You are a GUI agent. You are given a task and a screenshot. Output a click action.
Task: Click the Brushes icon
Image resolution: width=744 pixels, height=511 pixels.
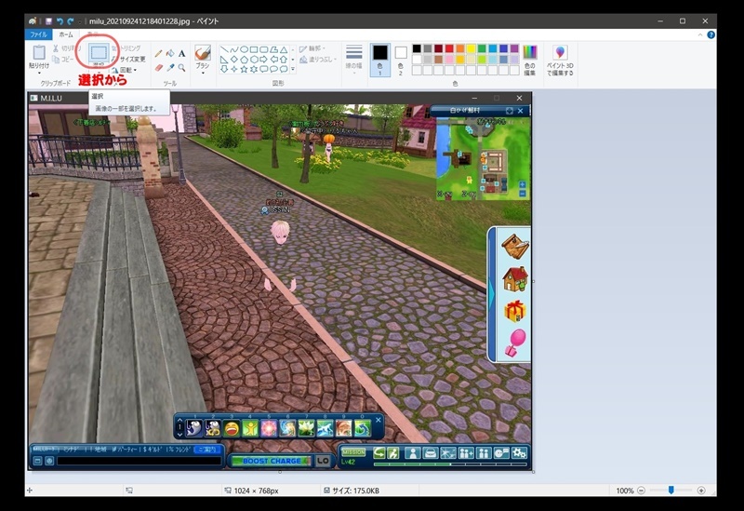(203, 53)
